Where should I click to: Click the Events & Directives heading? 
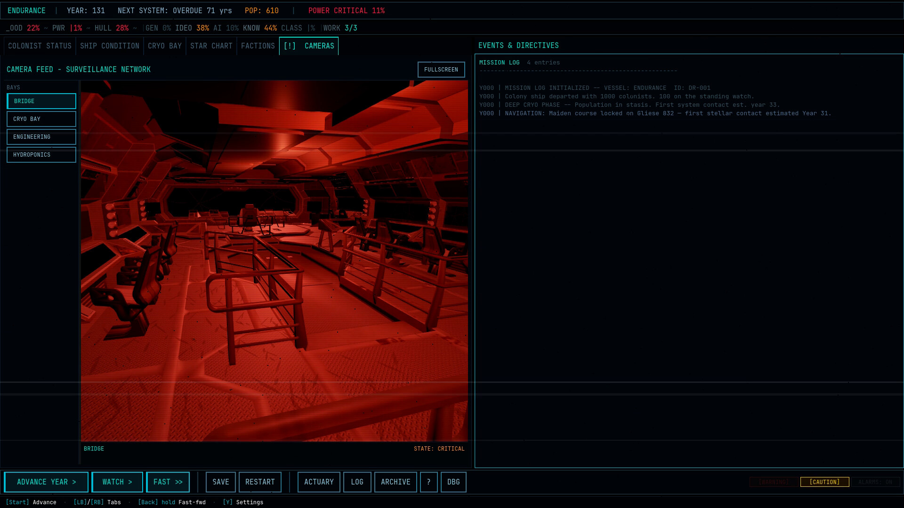518,46
